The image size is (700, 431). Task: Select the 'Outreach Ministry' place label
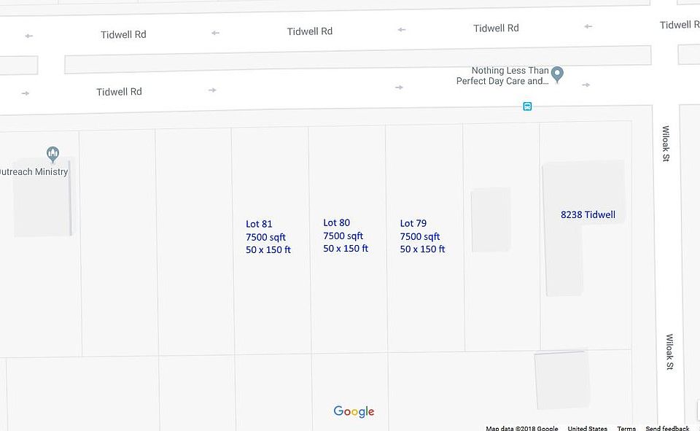(34, 172)
